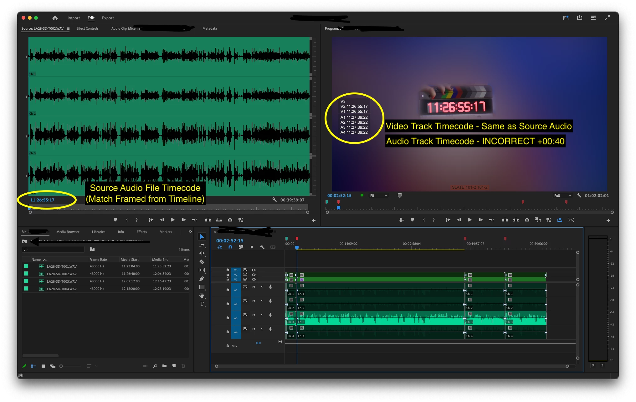The width and height of the screenshot is (636, 402).
Task: Switch to the Effect Controls tab
Action: point(87,28)
